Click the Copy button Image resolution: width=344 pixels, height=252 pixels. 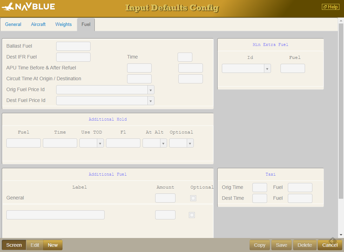(x=259, y=245)
